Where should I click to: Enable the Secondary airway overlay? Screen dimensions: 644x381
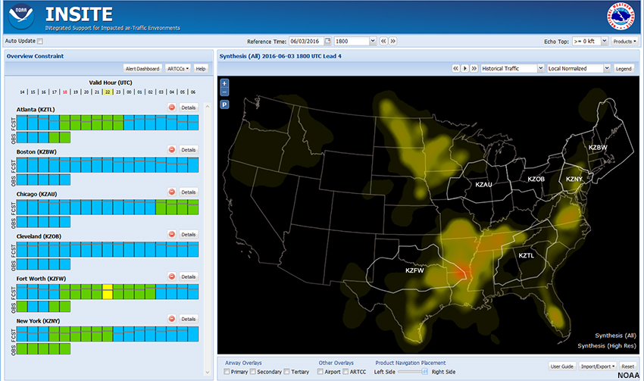point(252,372)
